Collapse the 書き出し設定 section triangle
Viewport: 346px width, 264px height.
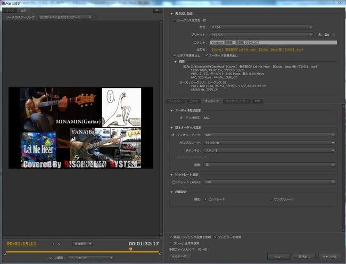(172, 14)
